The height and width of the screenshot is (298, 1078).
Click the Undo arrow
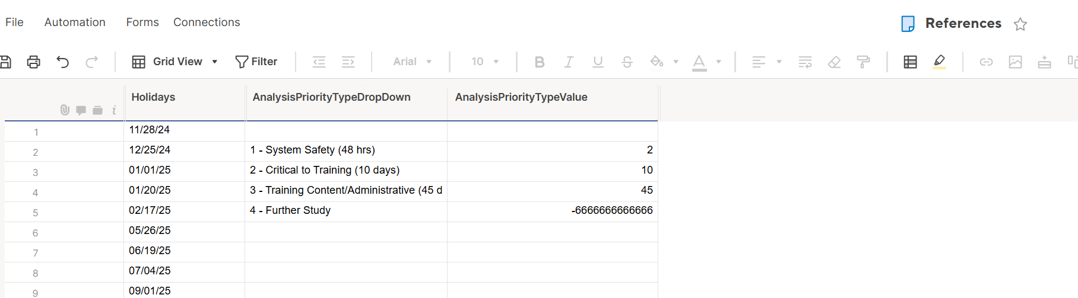[x=63, y=62]
